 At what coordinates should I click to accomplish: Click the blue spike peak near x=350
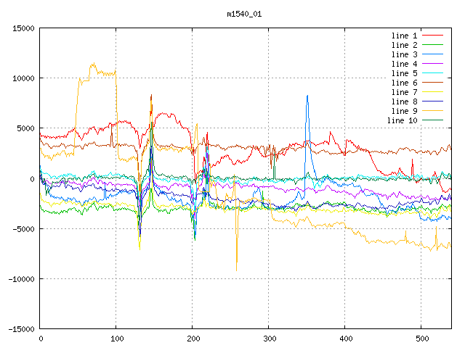(x=307, y=96)
